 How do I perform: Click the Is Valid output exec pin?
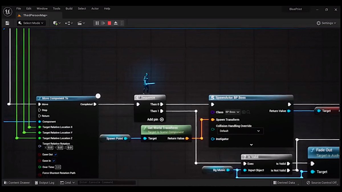pyautogui.click(x=288, y=164)
